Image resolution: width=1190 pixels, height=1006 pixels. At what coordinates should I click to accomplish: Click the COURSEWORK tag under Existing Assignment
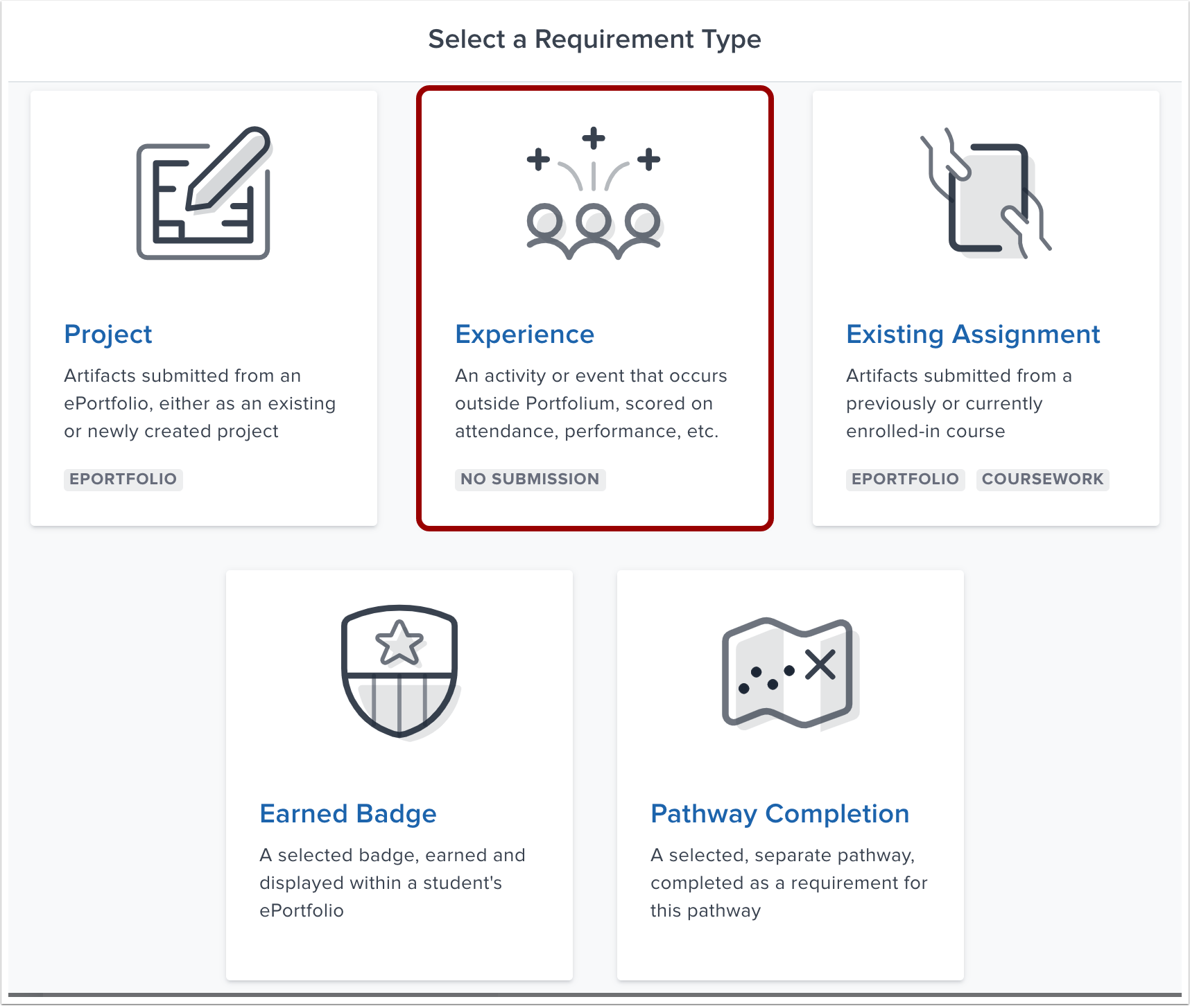tap(1043, 479)
